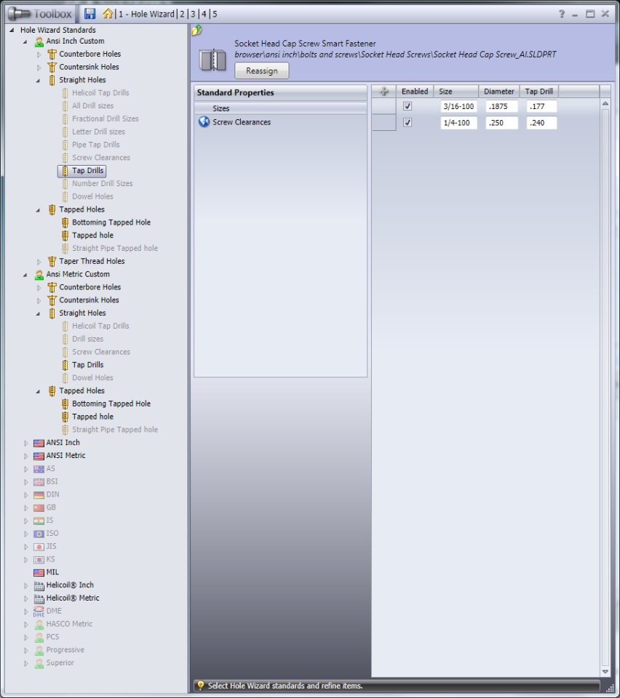Go to Toolbox step 3
This screenshot has width=620, height=698.
(x=193, y=14)
